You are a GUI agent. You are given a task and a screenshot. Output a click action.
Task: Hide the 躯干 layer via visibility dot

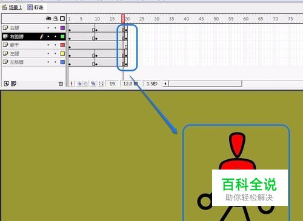48,45
